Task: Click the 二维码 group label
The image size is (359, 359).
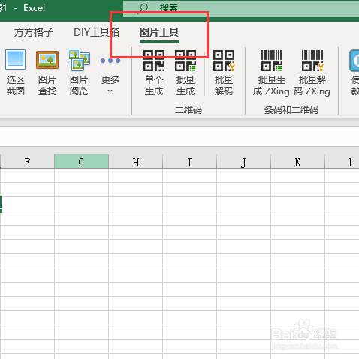Action: (x=189, y=109)
